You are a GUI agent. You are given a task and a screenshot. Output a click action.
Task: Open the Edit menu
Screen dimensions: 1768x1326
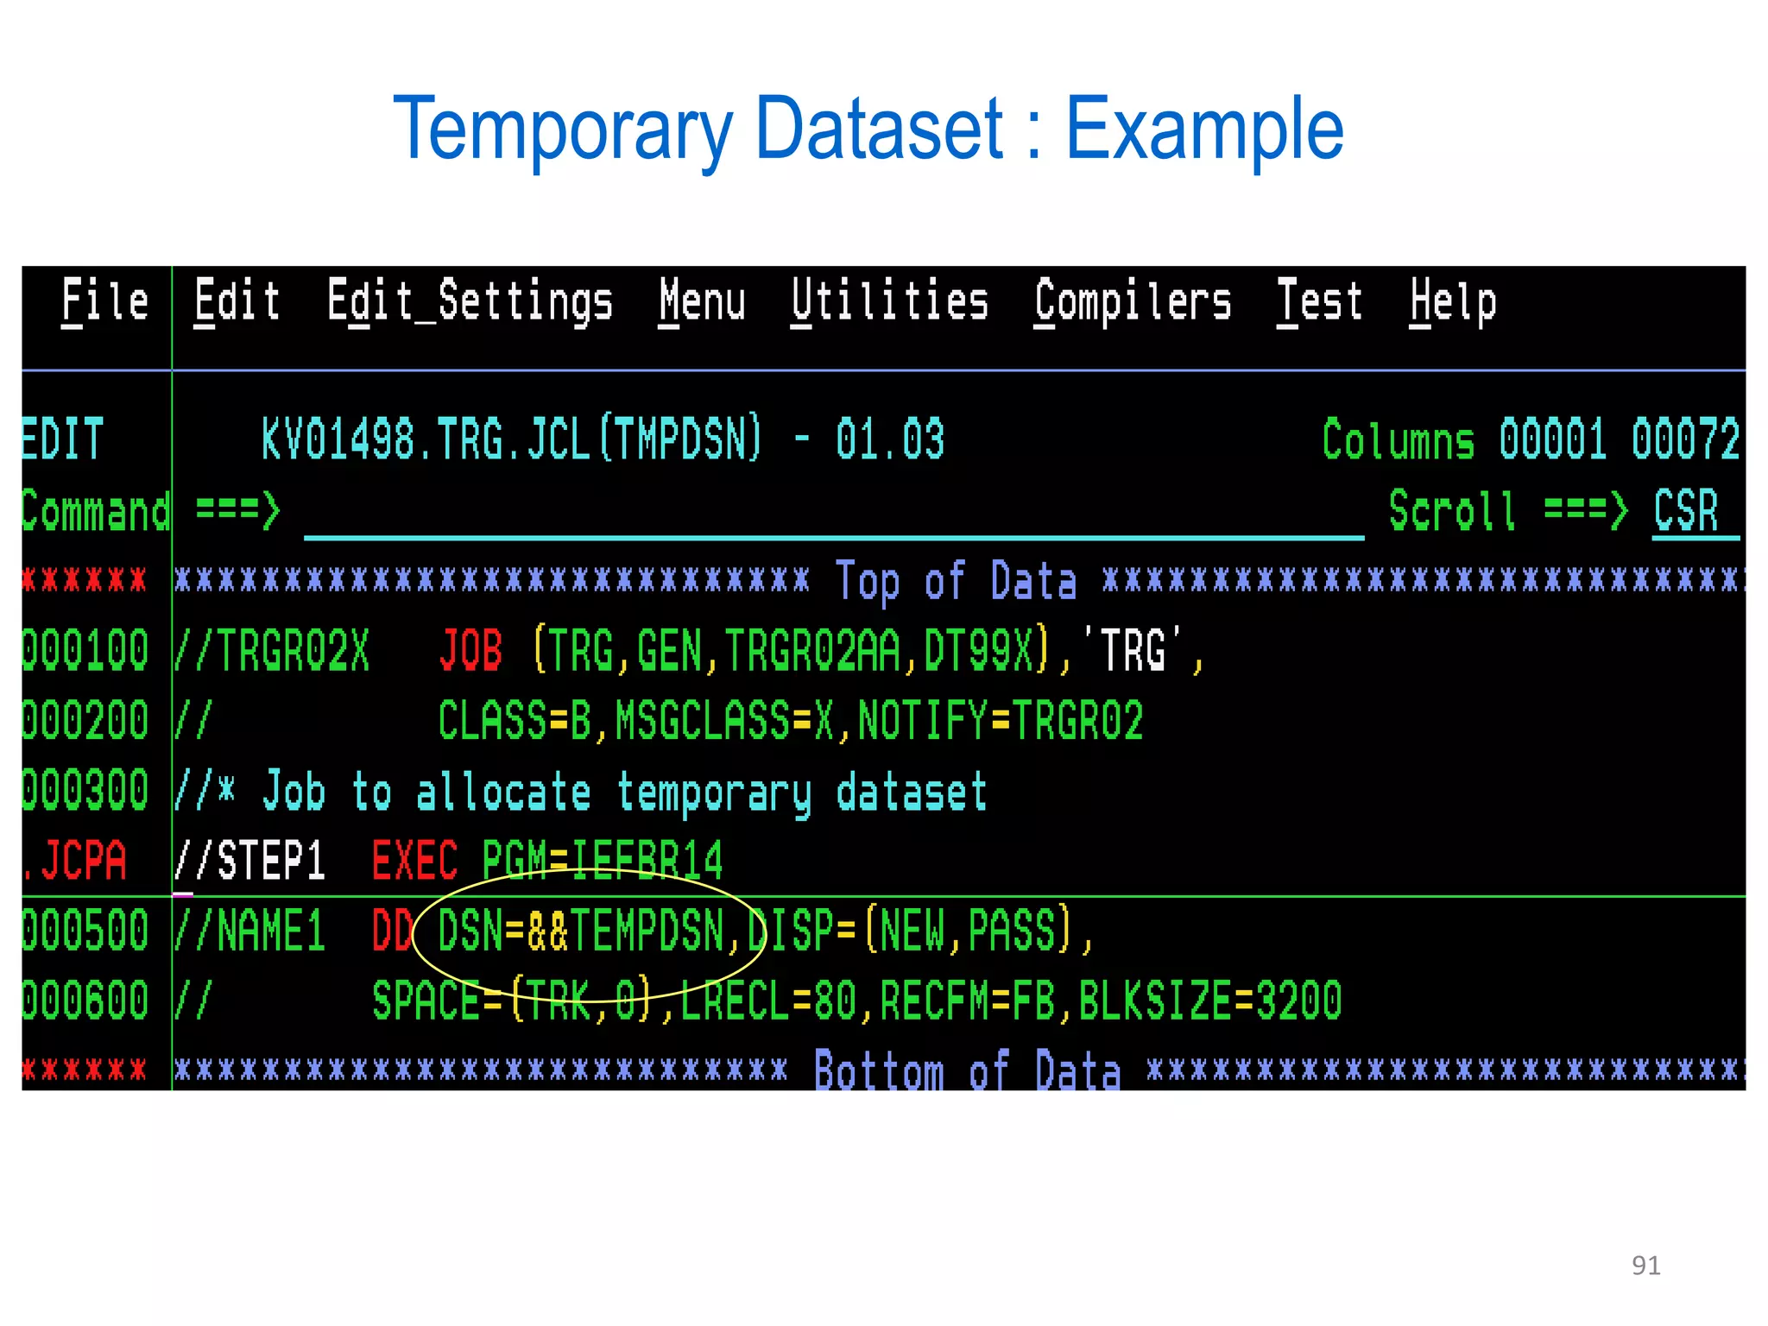click(x=237, y=301)
